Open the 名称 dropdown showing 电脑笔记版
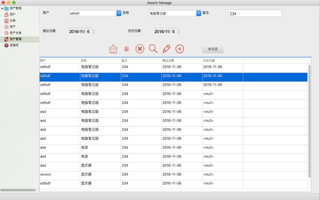Screen dimensions: 320x200 [198, 13]
